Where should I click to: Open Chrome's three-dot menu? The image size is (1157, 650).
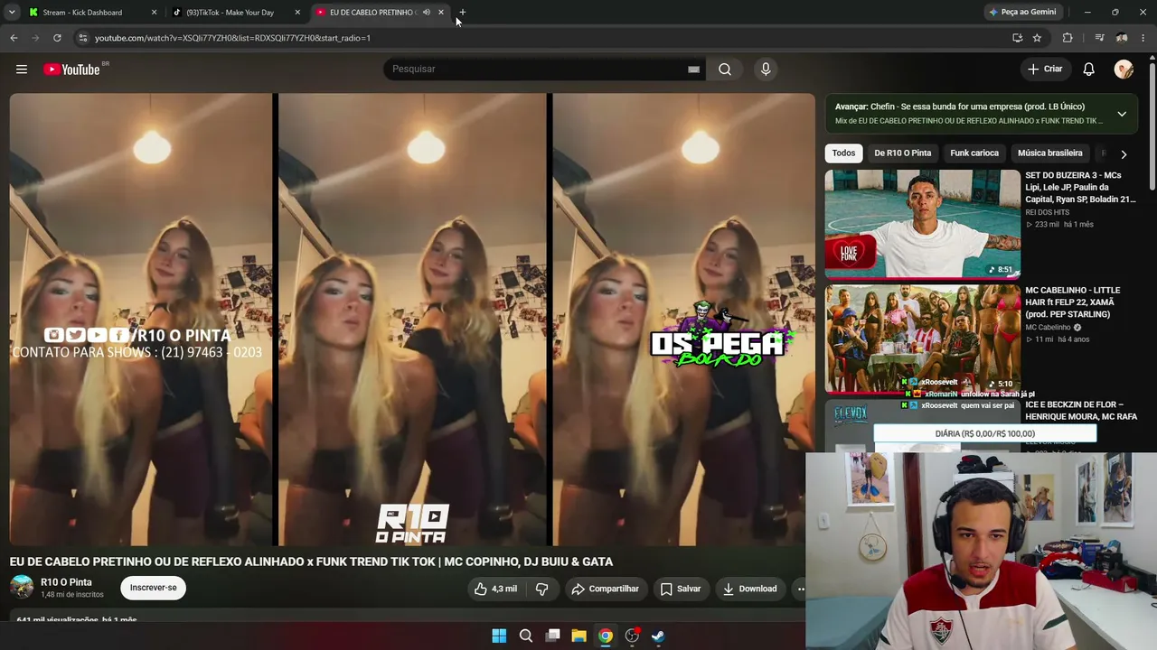pyautogui.click(x=1144, y=38)
